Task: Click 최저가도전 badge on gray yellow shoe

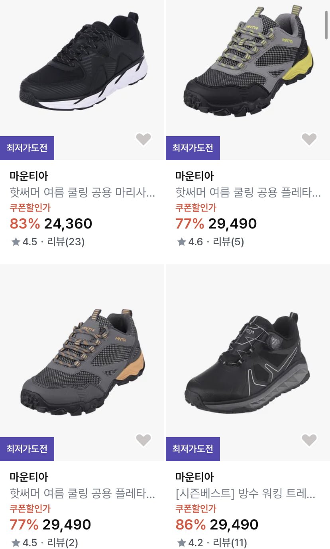Action: click(193, 148)
